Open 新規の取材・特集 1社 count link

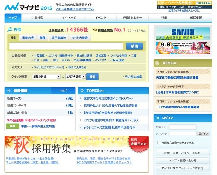pyautogui.click(x=70, y=113)
